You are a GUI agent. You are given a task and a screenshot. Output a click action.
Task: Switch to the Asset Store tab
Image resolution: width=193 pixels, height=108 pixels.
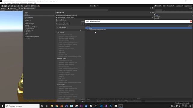click(x=12, y=8)
